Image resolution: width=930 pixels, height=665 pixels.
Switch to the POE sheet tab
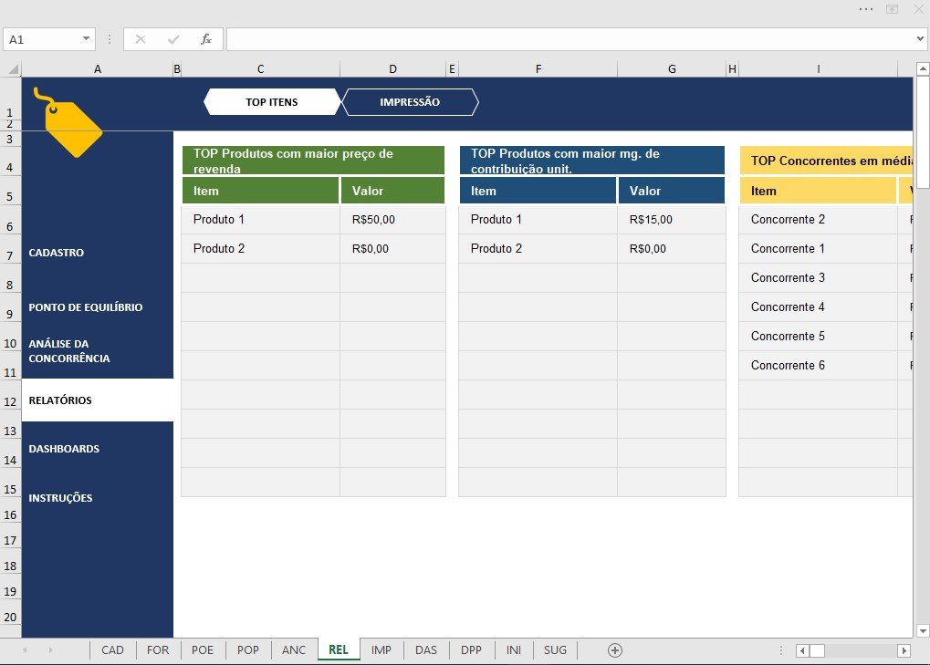pyautogui.click(x=203, y=650)
